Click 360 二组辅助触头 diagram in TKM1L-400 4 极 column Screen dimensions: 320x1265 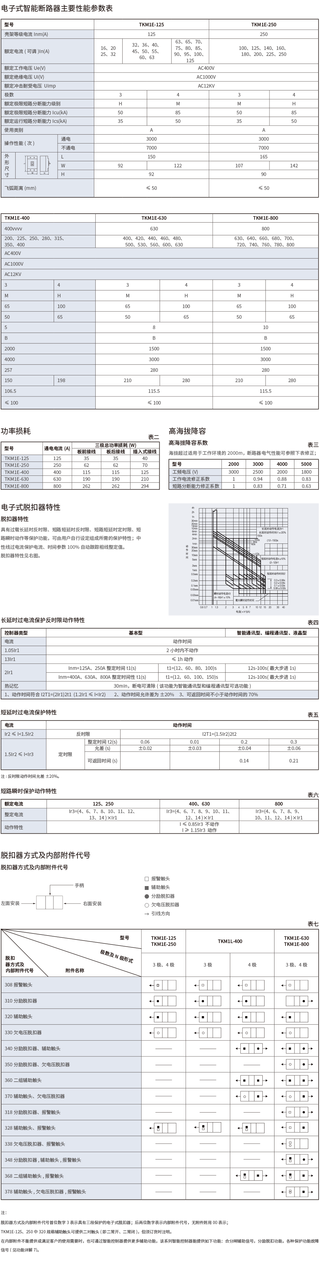[251, 1081]
